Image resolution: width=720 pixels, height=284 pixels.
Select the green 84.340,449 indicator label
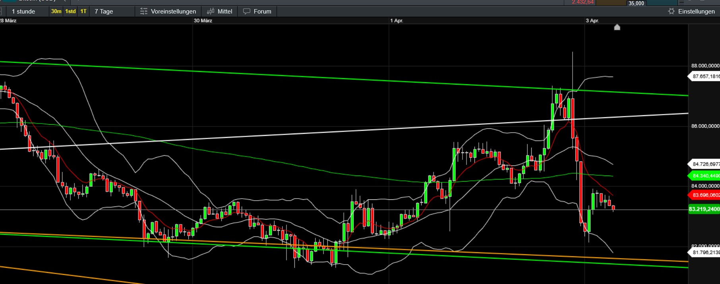click(x=704, y=176)
